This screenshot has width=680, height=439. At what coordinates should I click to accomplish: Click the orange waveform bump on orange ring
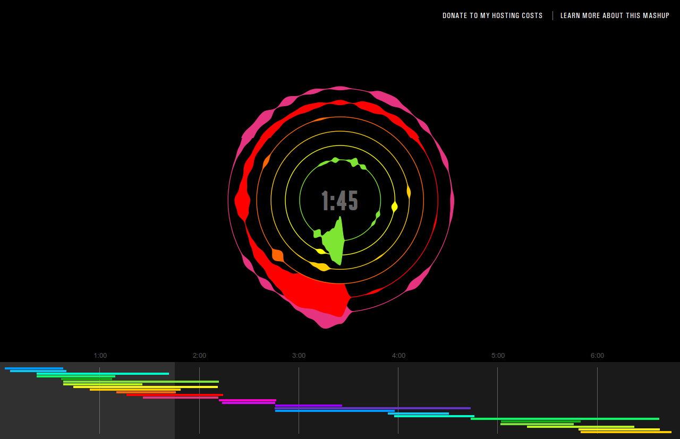[x=278, y=255]
